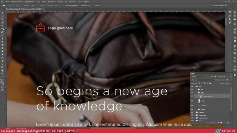
Task: Select the Horizontal Type tool
Action: click(x=2, y=61)
